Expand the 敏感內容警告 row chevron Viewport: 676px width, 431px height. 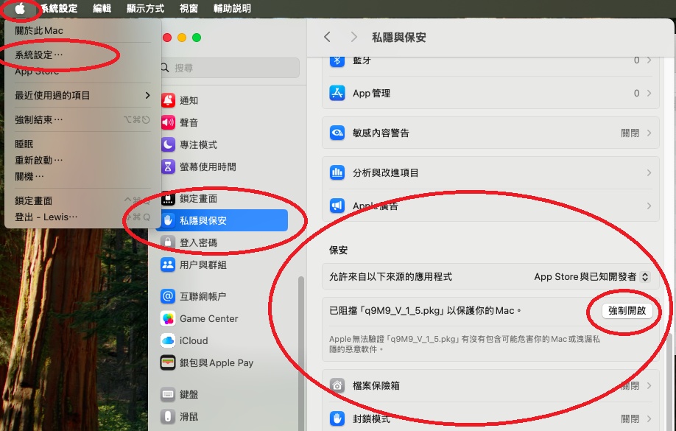pos(649,133)
